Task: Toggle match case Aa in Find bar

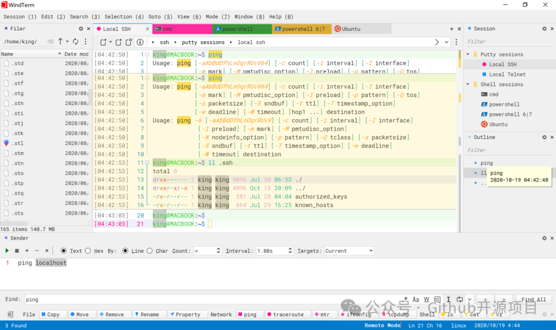Action: (x=416, y=300)
